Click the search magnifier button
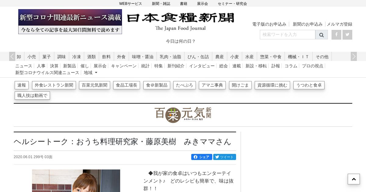366x192 pixels. pyautogui.click(x=321, y=35)
